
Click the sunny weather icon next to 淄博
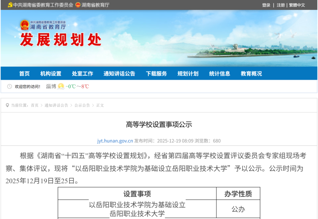click(x=61, y=87)
